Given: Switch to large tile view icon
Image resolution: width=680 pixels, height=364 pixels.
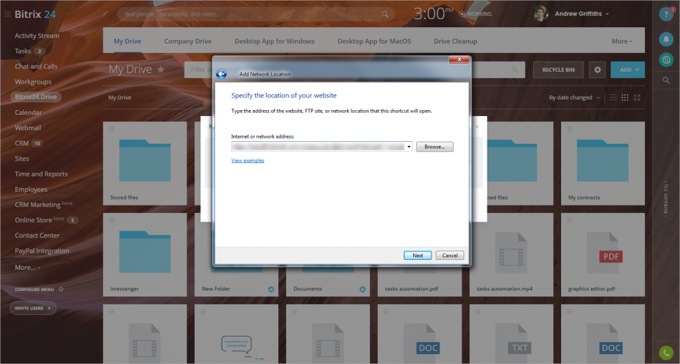Looking at the screenshot, I should (637, 97).
